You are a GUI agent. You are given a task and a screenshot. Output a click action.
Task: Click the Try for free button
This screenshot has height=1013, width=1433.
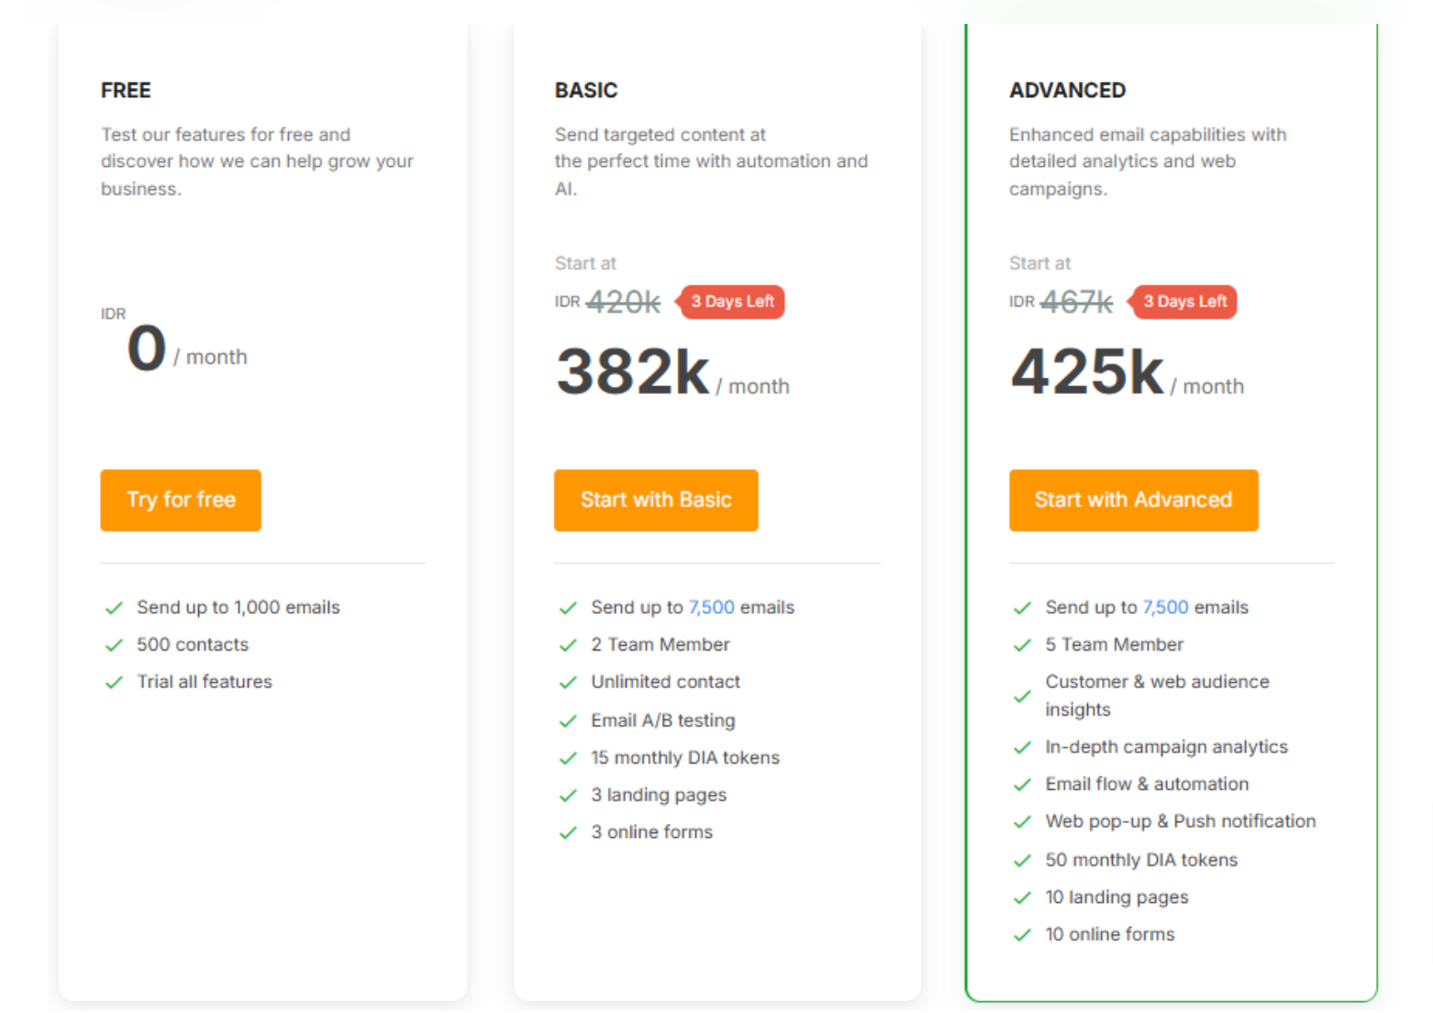[181, 500]
